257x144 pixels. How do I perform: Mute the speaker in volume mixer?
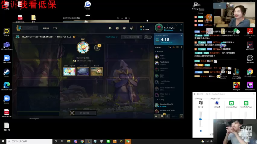pos(201,131)
